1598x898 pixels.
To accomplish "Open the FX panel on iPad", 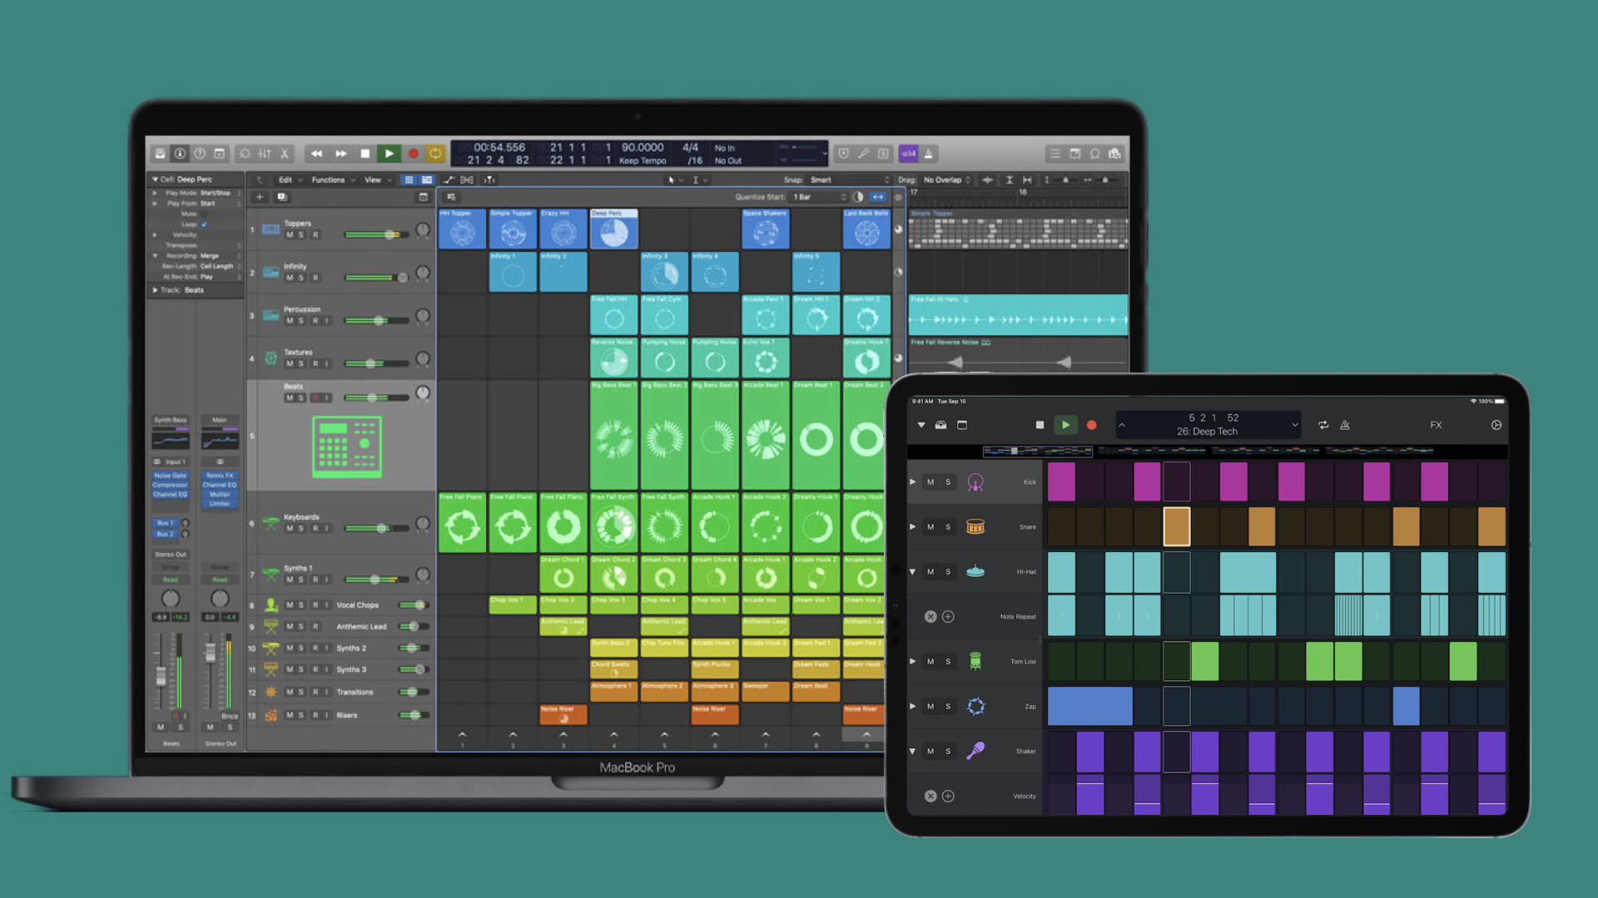I will [1436, 425].
